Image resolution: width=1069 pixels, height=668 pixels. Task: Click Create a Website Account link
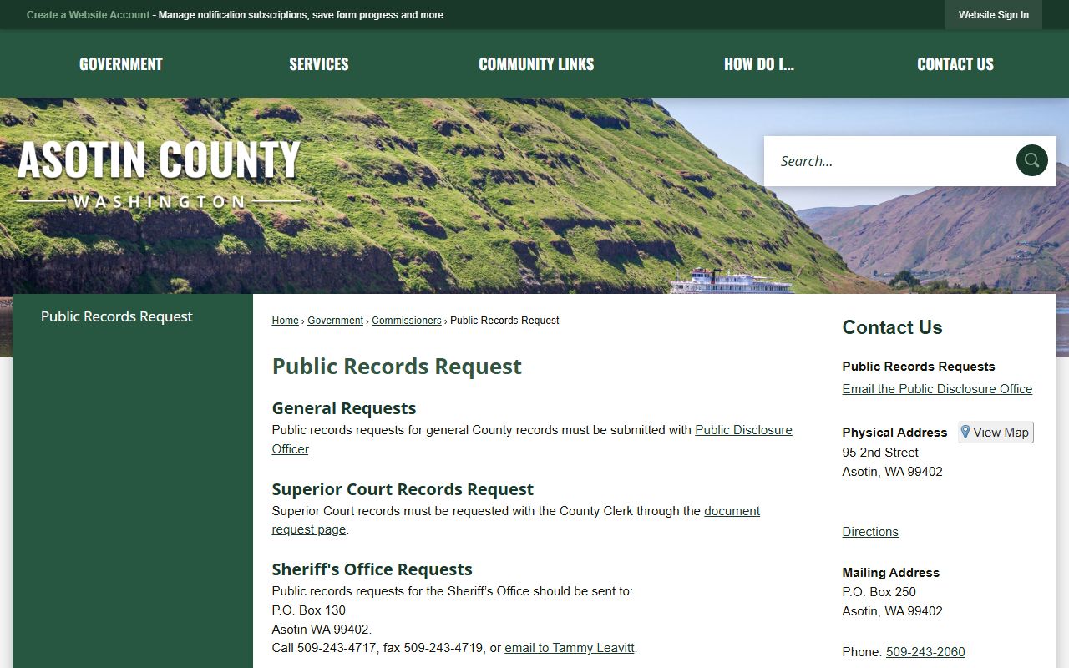click(x=89, y=15)
